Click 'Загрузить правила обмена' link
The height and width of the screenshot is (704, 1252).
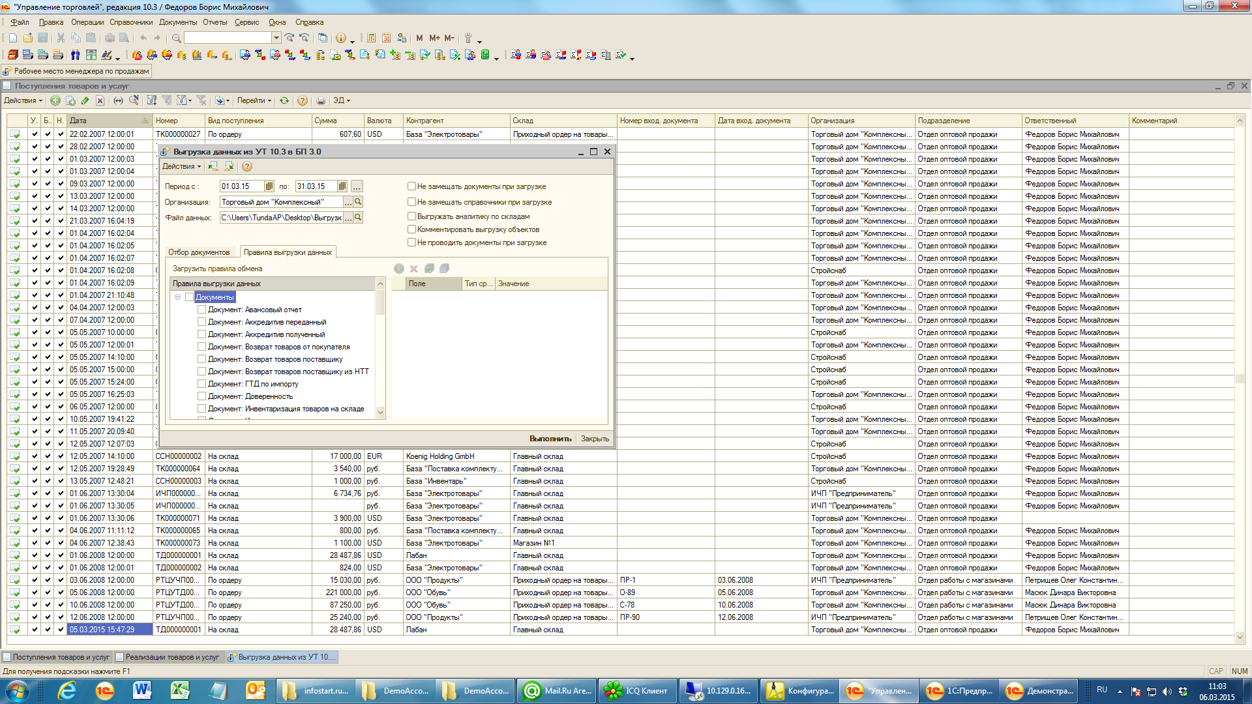point(217,269)
